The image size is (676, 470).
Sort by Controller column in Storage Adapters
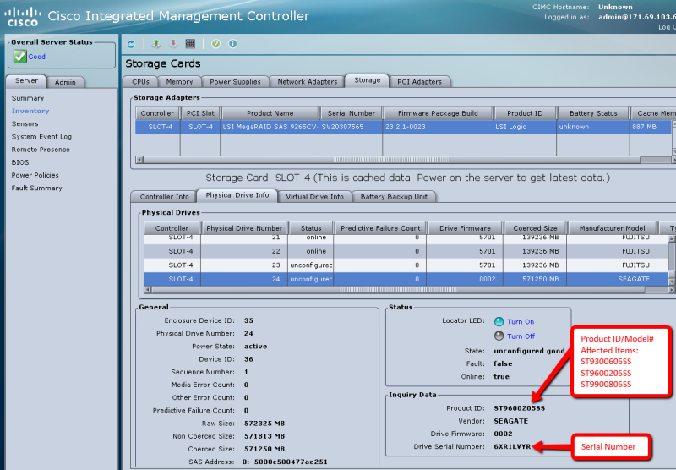pyautogui.click(x=157, y=113)
